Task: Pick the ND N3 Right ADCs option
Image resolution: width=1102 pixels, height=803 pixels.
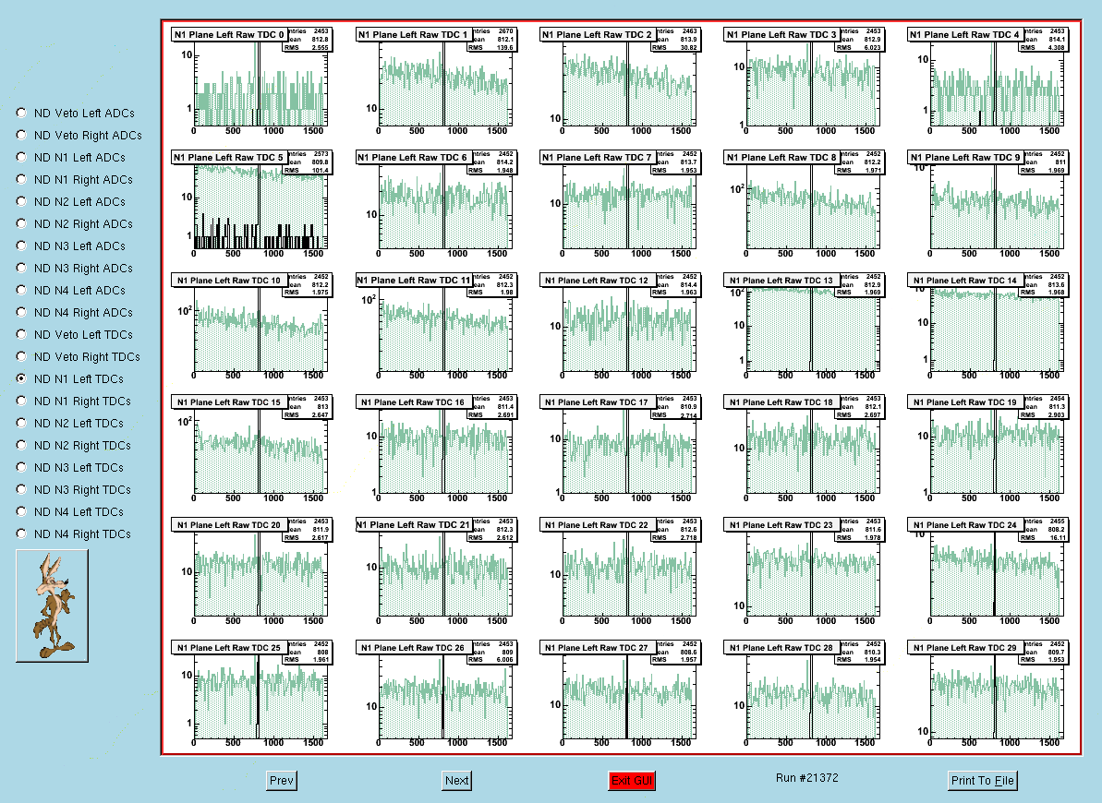Action: [22, 268]
